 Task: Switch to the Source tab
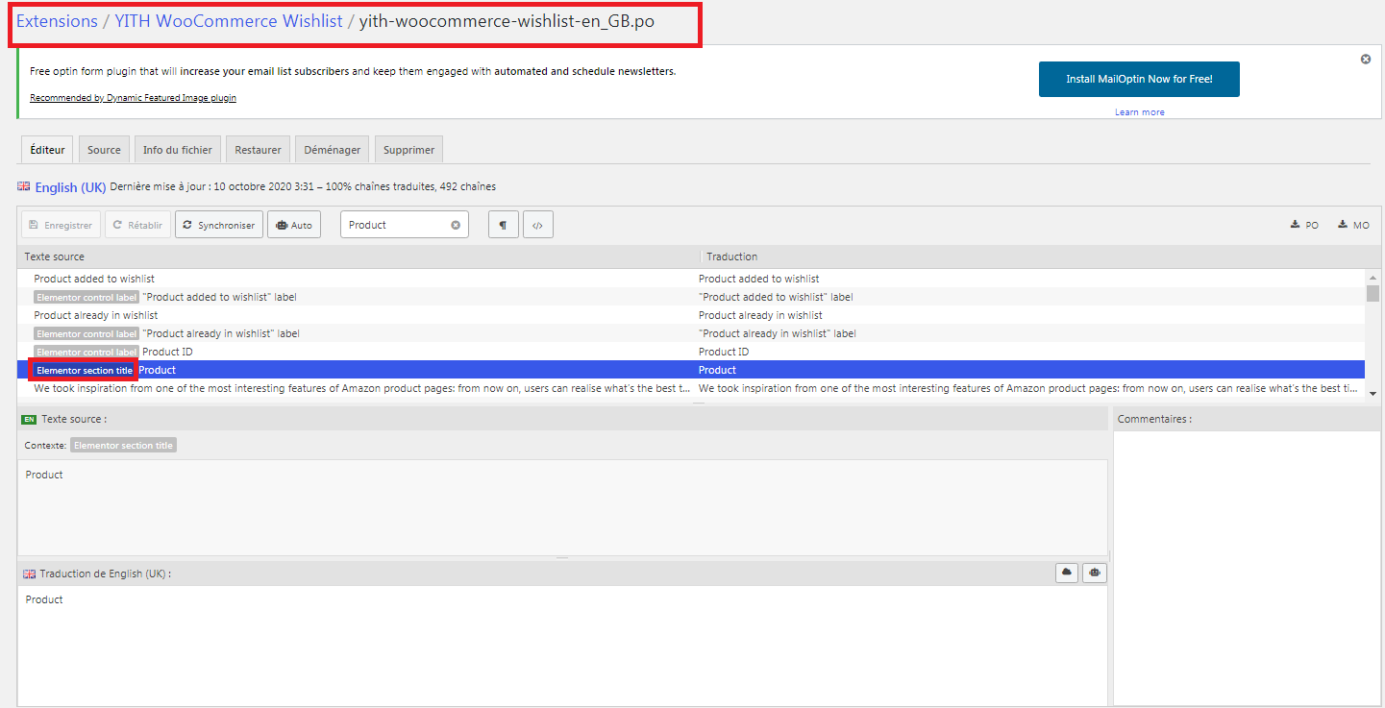(x=104, y=150)
